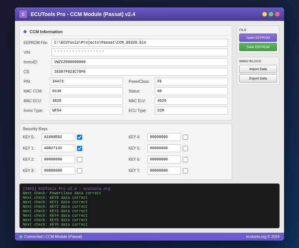
Task: Click Export Data in the IMMO BLOCK panel
Action: (x=258, y=78)
